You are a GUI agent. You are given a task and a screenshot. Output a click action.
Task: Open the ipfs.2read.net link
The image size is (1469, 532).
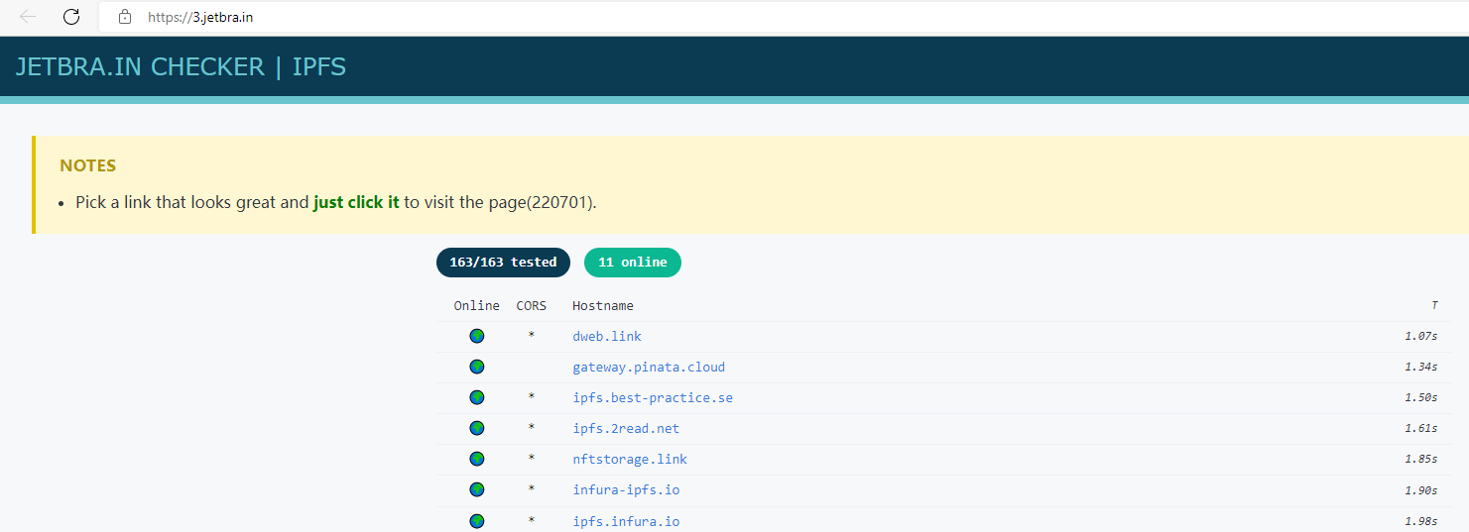(626, 428)
